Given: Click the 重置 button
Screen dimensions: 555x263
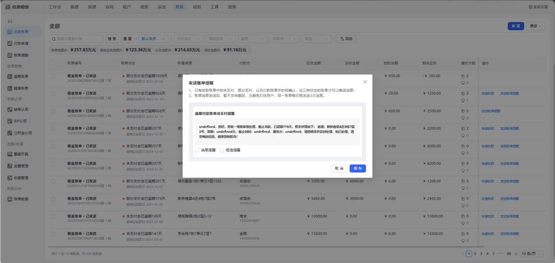Looking at the screenshot, I should tap(127, 39).
